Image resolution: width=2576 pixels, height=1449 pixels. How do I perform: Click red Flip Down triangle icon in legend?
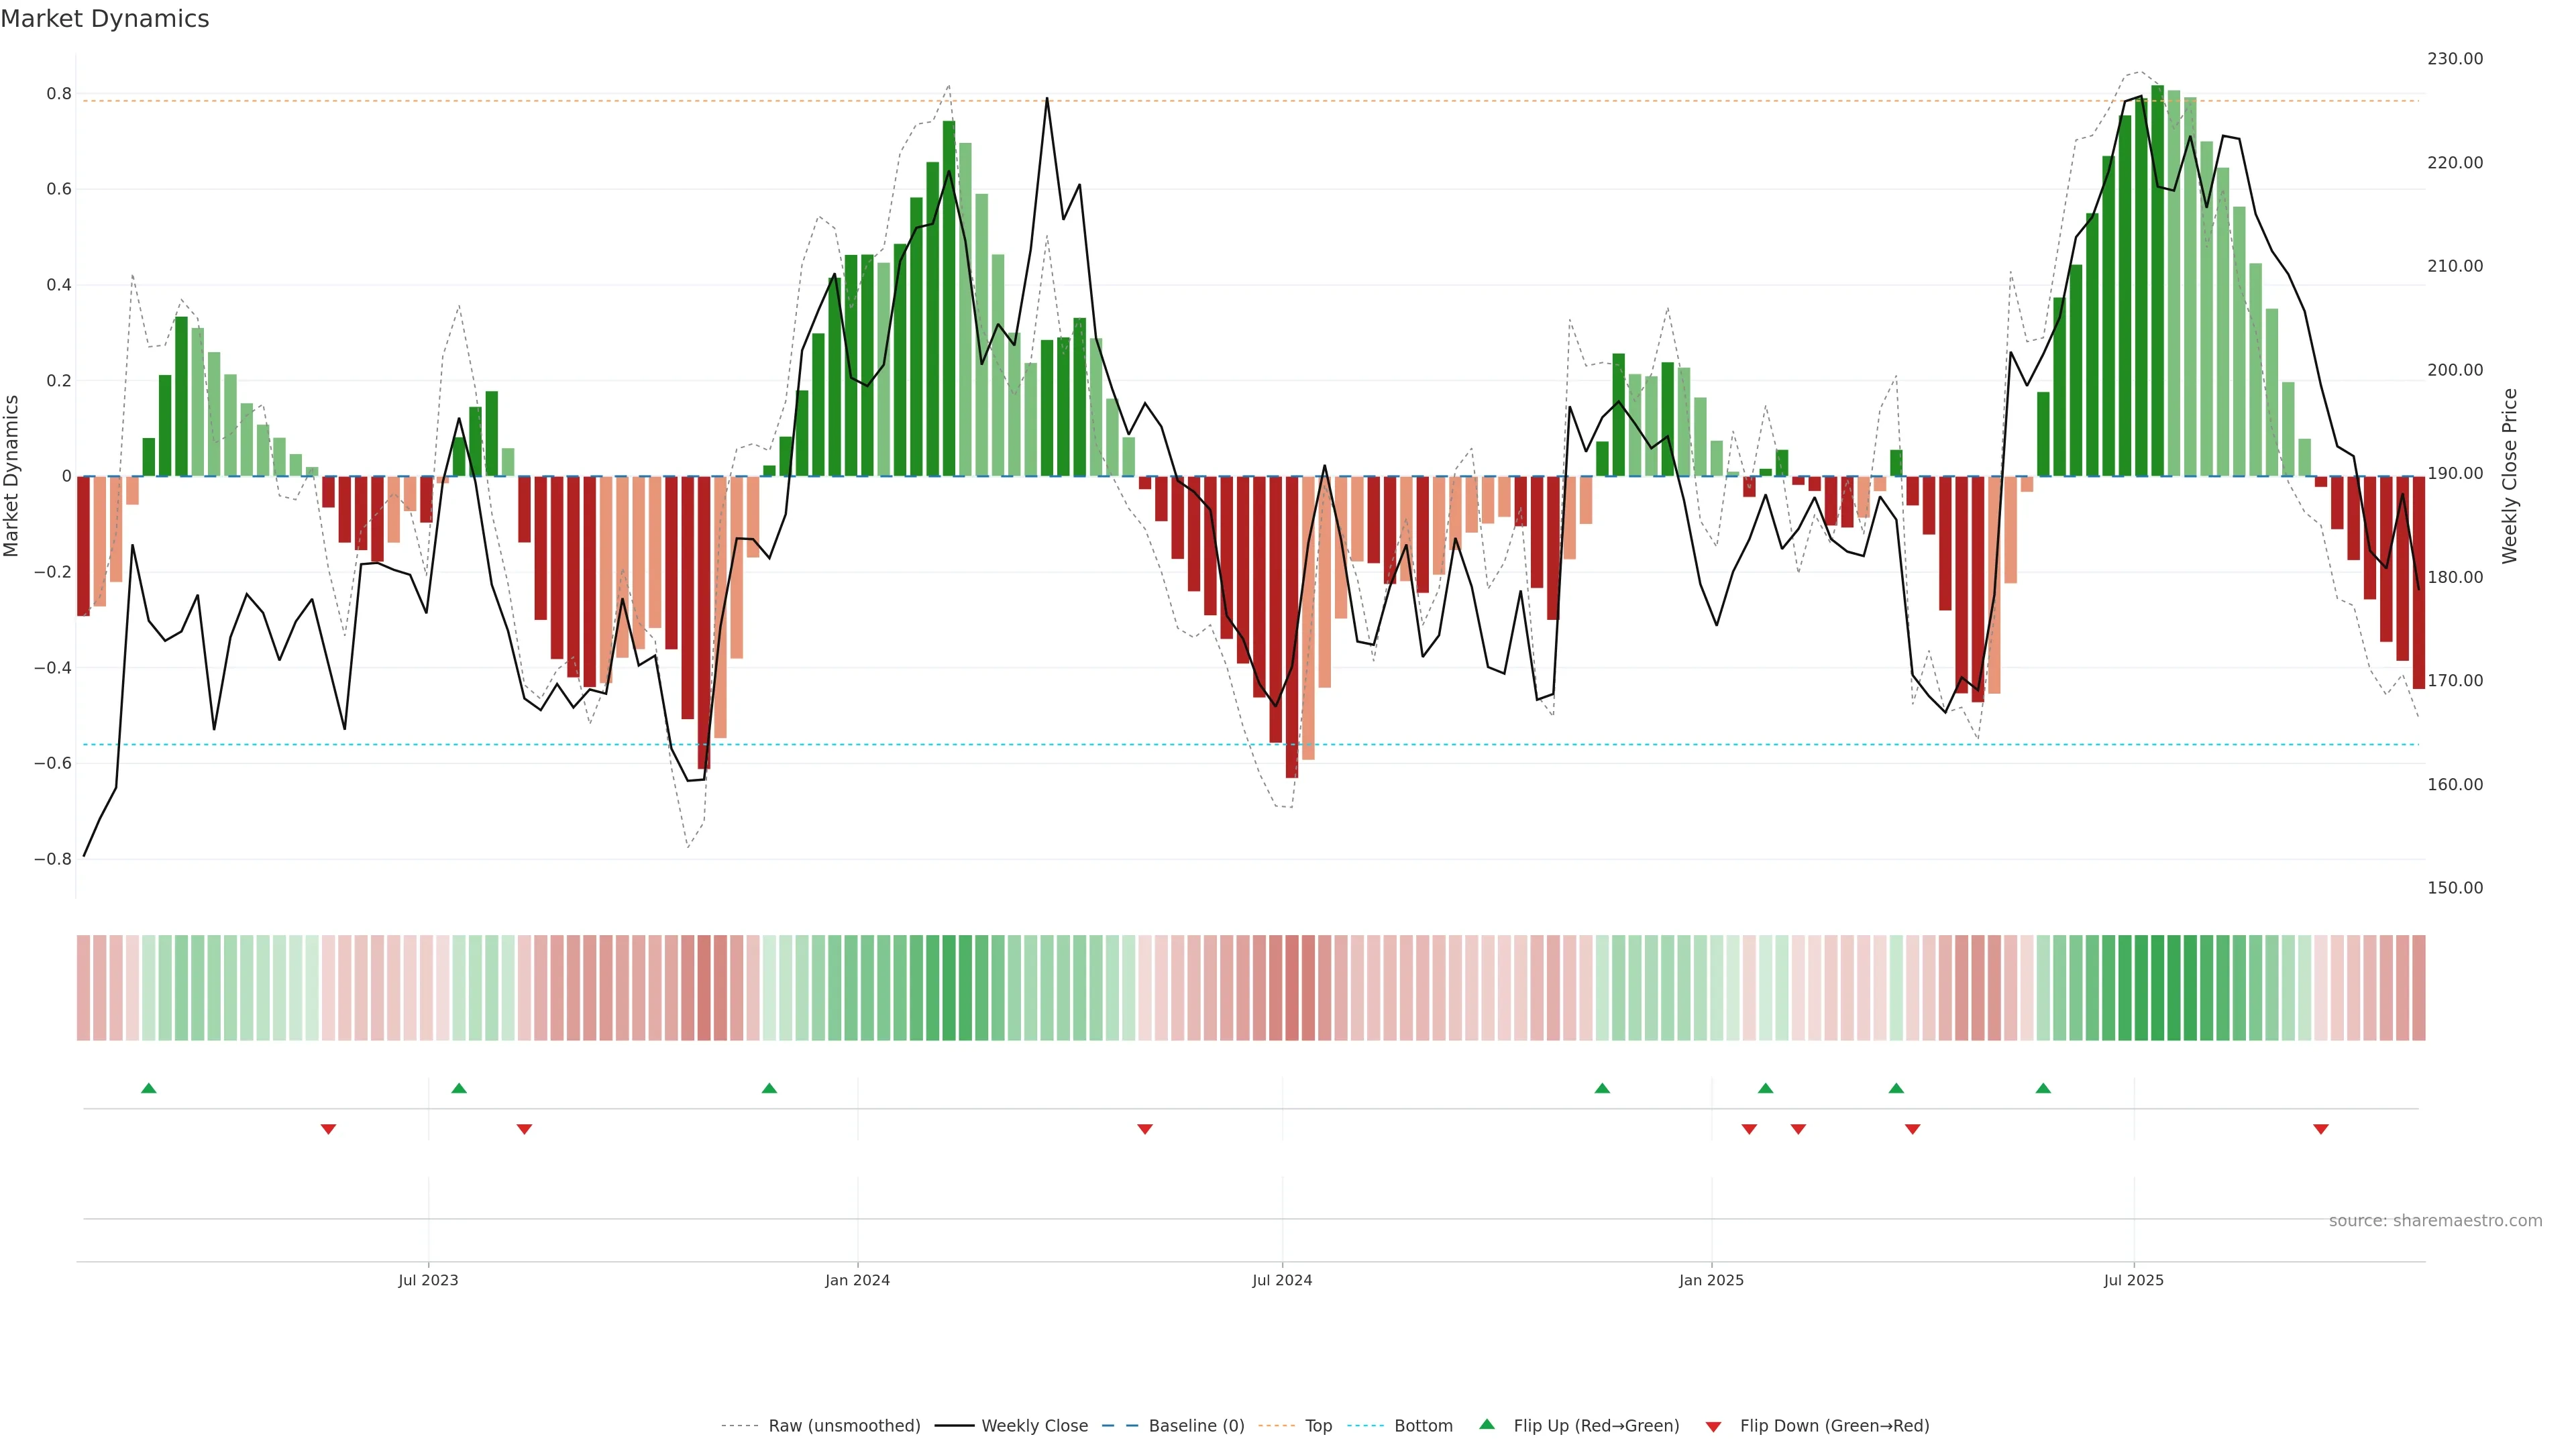pyautogui.click(x=1713, y=1427)
